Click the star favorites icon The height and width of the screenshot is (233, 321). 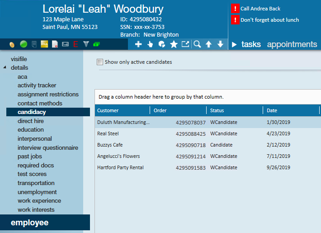point(174,44)
